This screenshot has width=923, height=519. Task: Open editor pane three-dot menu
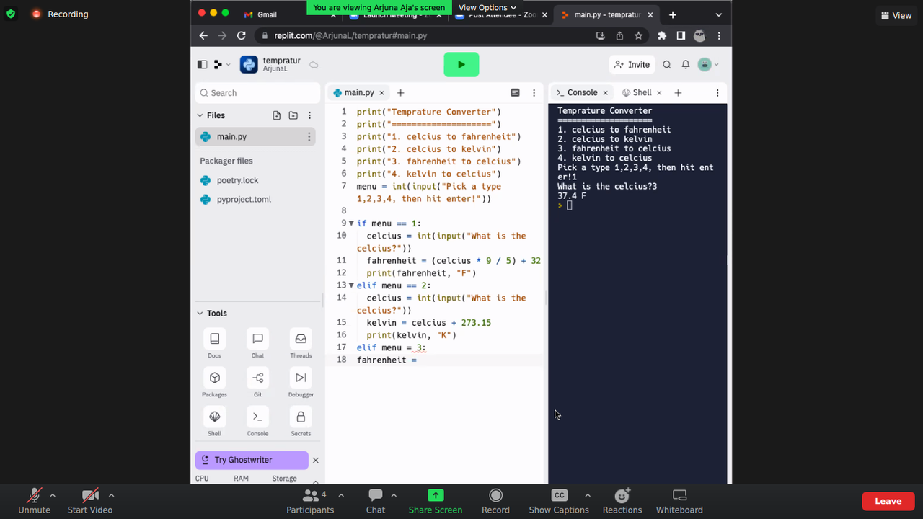coord(534,93)
